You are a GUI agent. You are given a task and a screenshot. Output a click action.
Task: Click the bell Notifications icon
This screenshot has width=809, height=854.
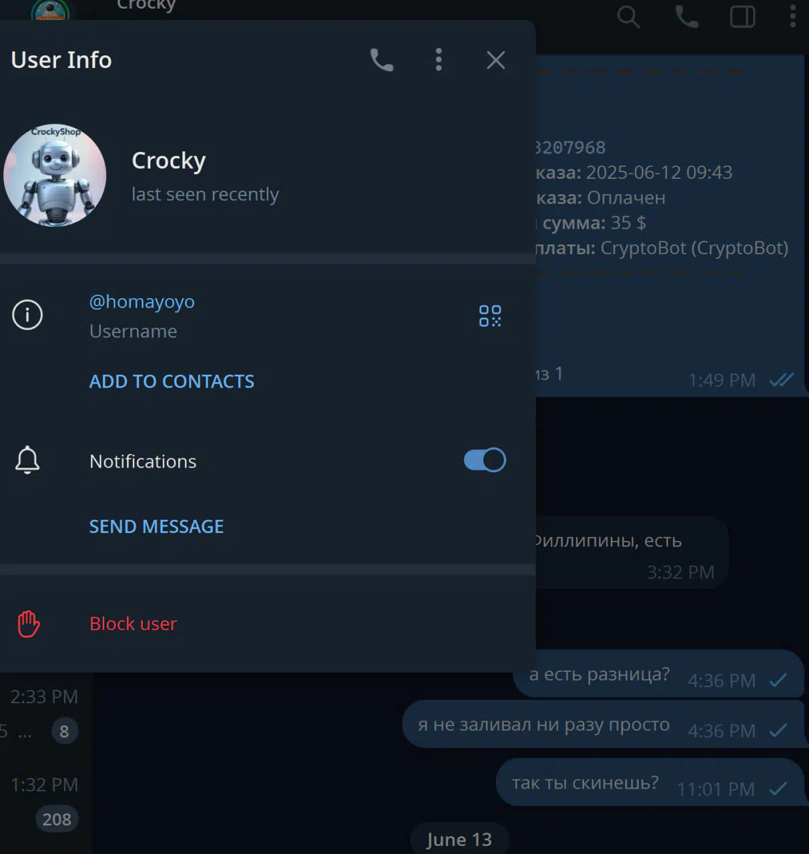[x=27, y=460]
